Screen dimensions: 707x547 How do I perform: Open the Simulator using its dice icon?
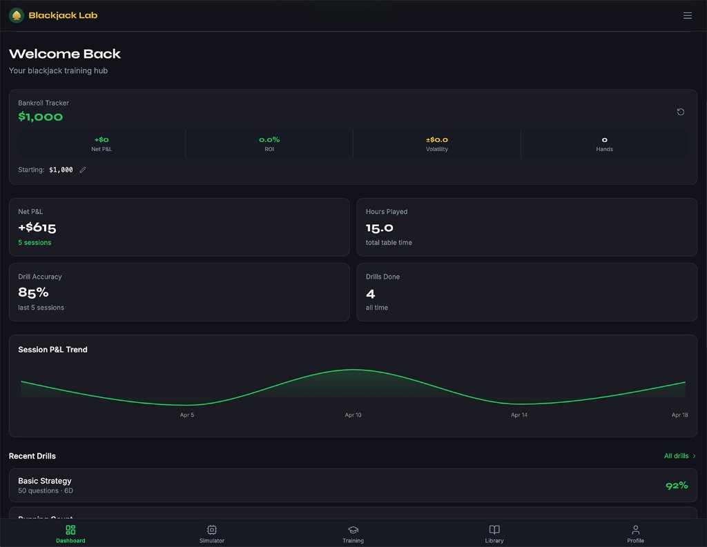click(x=211, y=530)
